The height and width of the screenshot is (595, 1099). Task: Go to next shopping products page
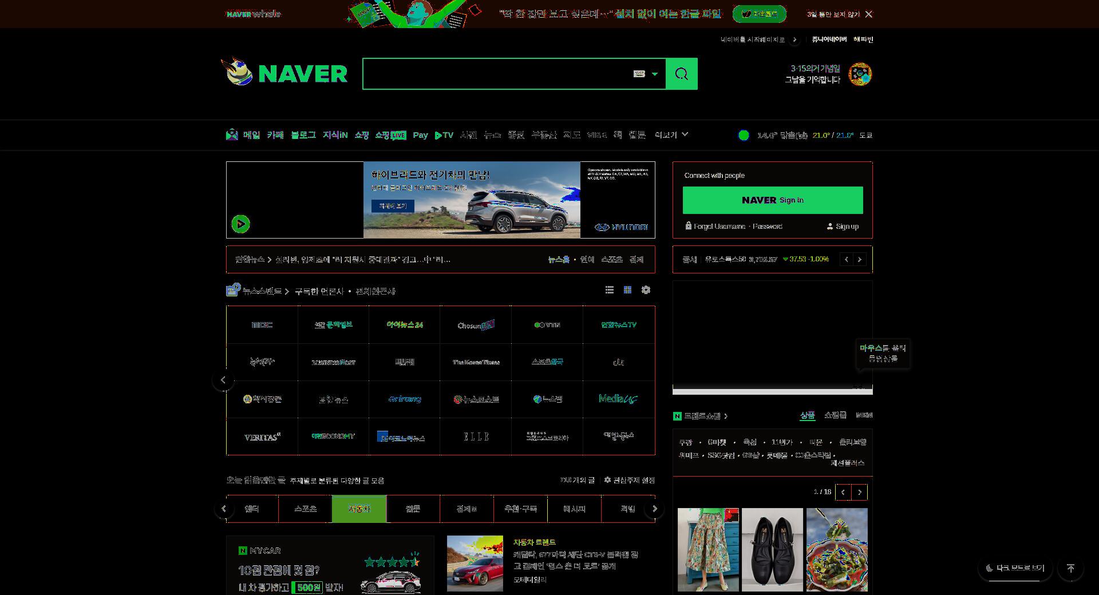(x=859, y=492)
